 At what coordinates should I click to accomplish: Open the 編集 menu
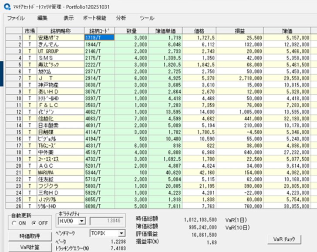(x=43, y=18)
